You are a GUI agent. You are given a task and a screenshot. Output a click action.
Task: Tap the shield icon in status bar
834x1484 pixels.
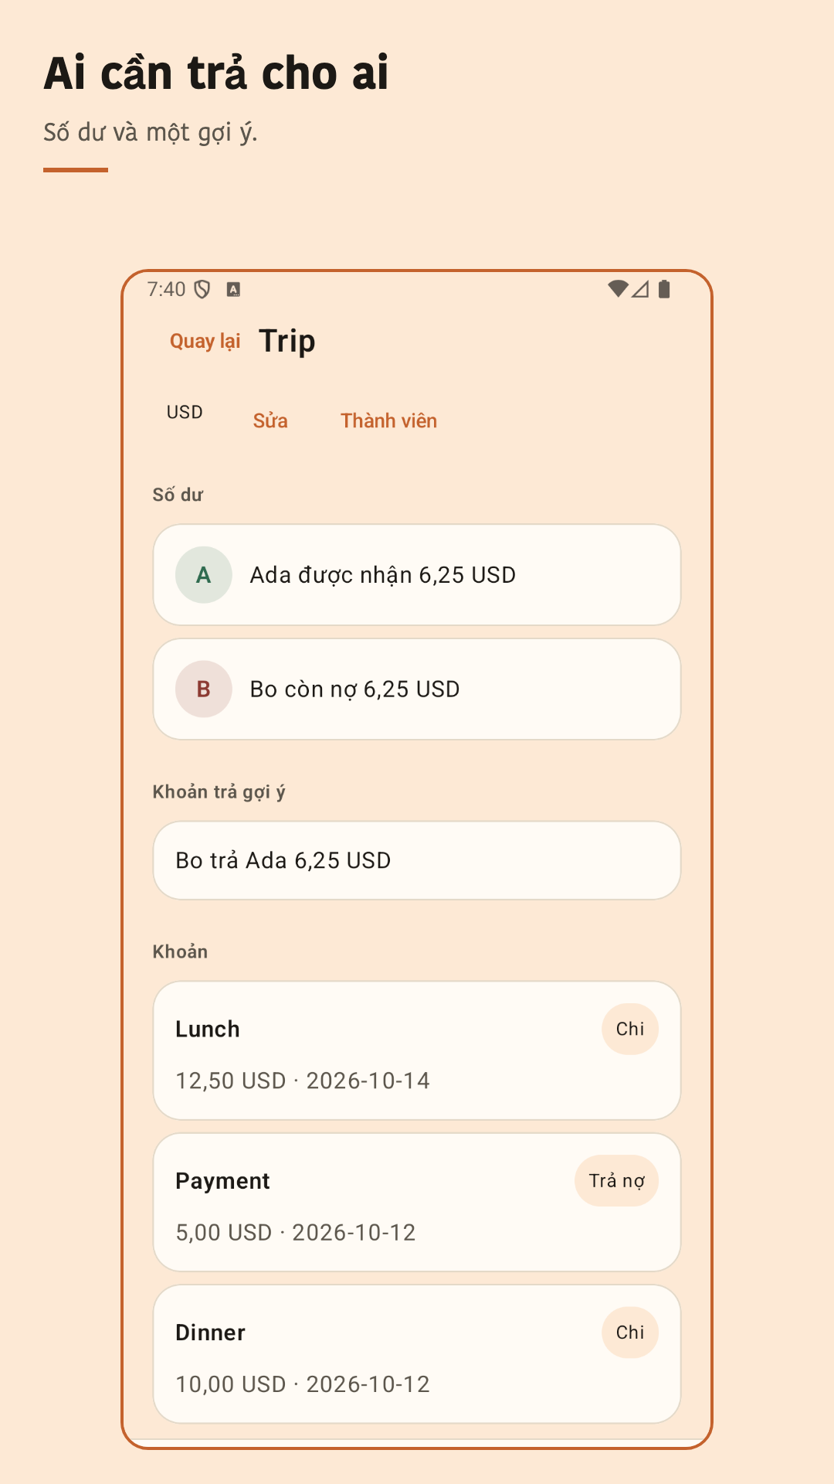coord(202,289)
